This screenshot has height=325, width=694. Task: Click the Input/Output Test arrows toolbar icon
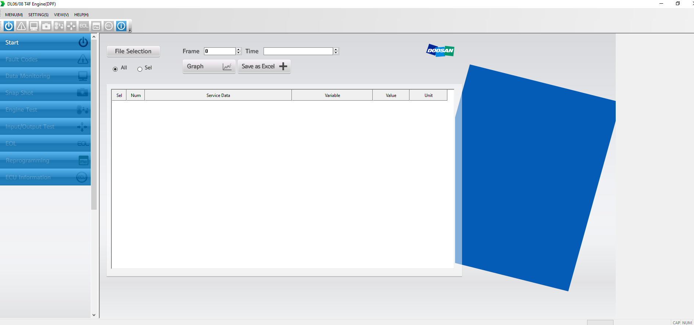pos(71,26)
